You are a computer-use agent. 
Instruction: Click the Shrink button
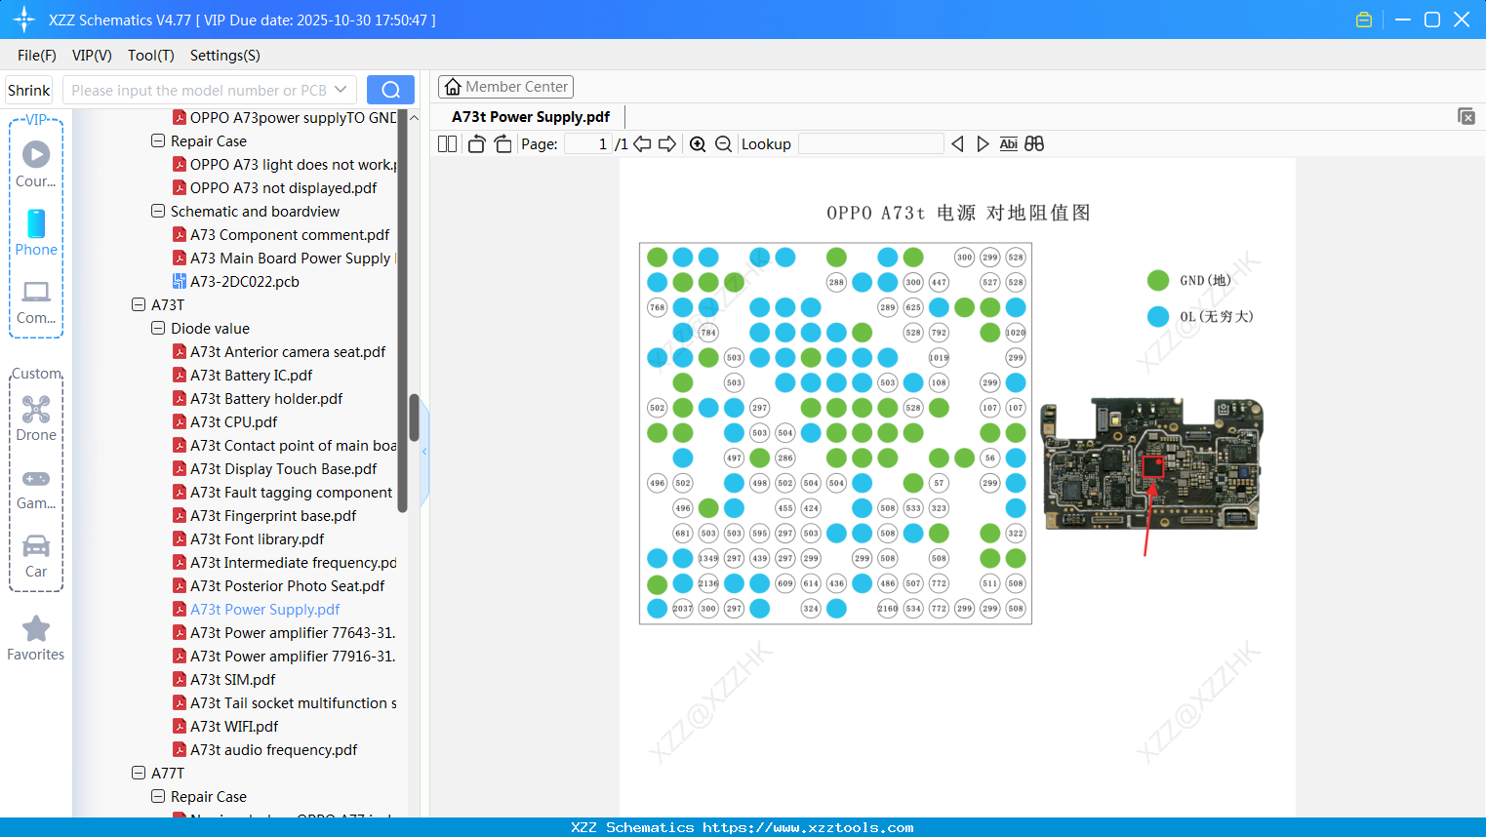[x=29, y=90]
